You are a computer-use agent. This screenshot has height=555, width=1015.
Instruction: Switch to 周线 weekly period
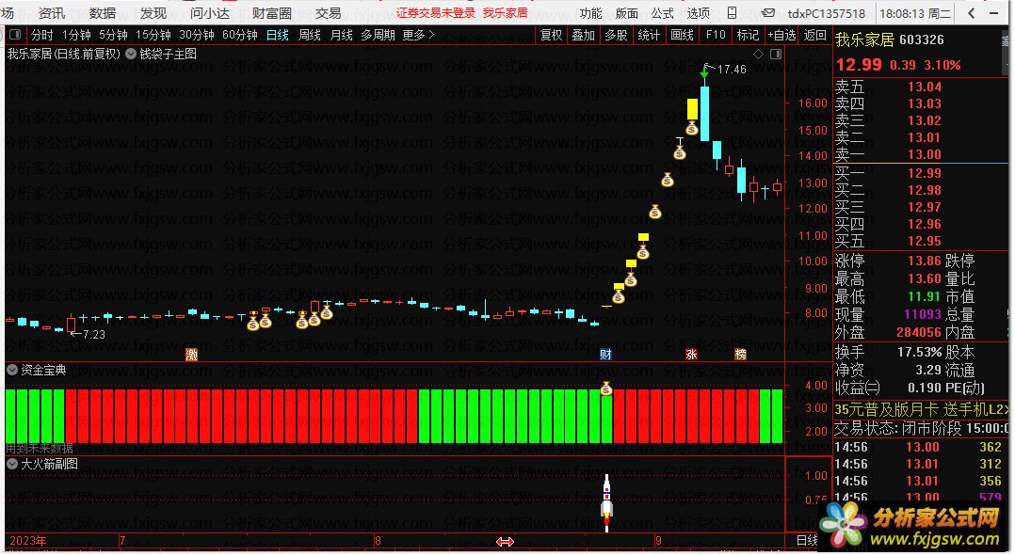(310, 35)
